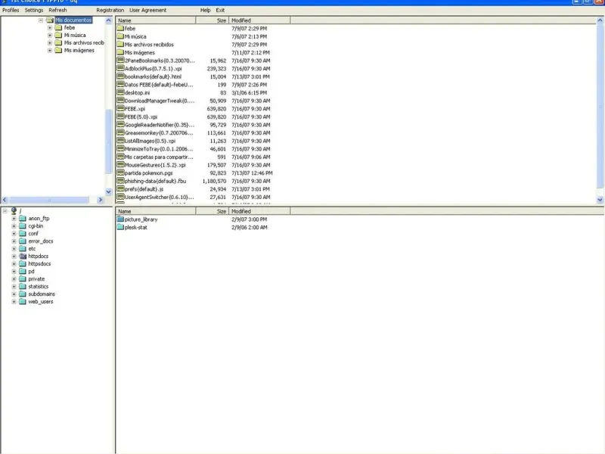Open the Profiles menu
The image size is (605, 454).
coord(11,10)
